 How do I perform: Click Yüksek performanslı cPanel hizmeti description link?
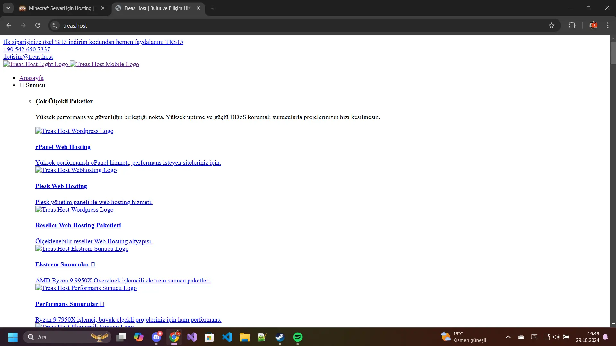pos(128,163)
